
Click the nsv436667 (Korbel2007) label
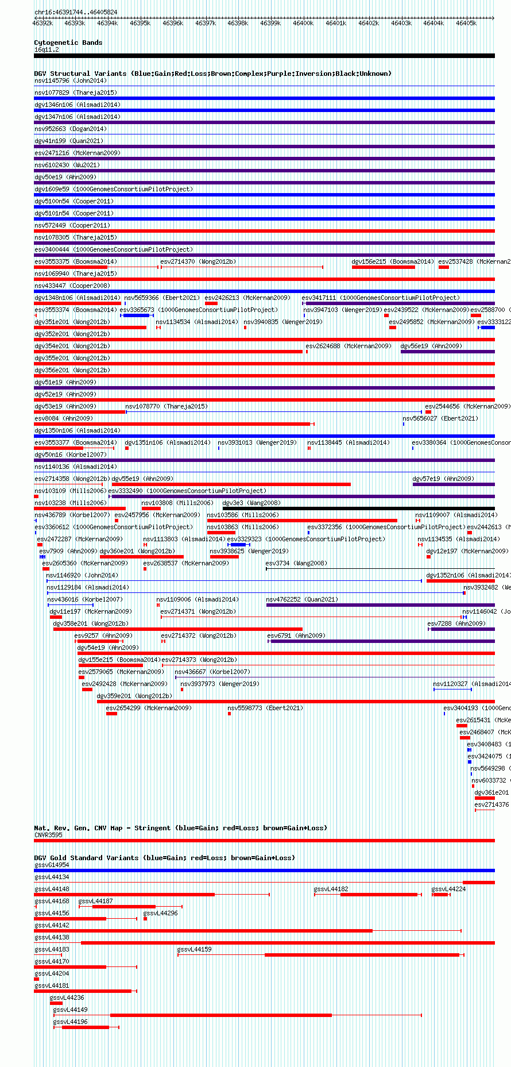pyautogui.click(x=212, y=672)
